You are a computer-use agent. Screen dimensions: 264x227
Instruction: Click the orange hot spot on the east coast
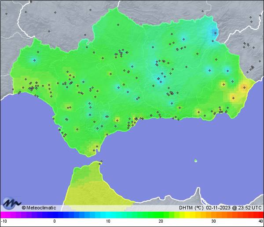[x=243, y=87]
